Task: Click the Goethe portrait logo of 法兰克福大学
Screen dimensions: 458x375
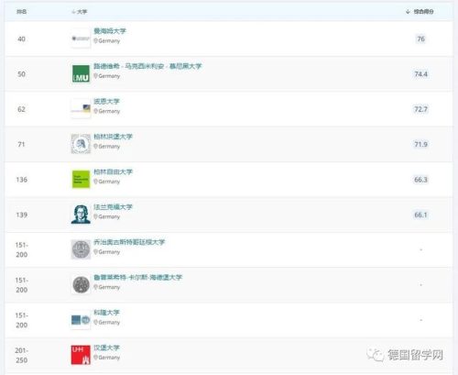Action: tap(81, 215)
